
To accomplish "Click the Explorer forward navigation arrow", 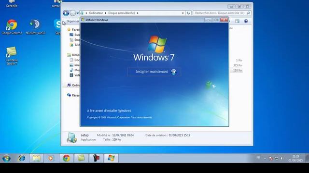I will click(x=73, y=13).
